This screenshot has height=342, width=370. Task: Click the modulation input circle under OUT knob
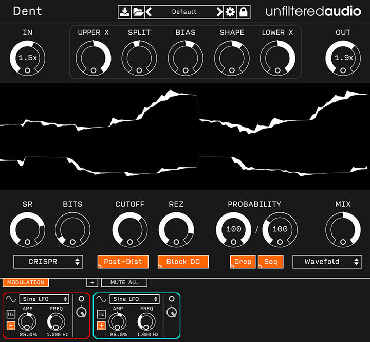(x=343, y=70)
